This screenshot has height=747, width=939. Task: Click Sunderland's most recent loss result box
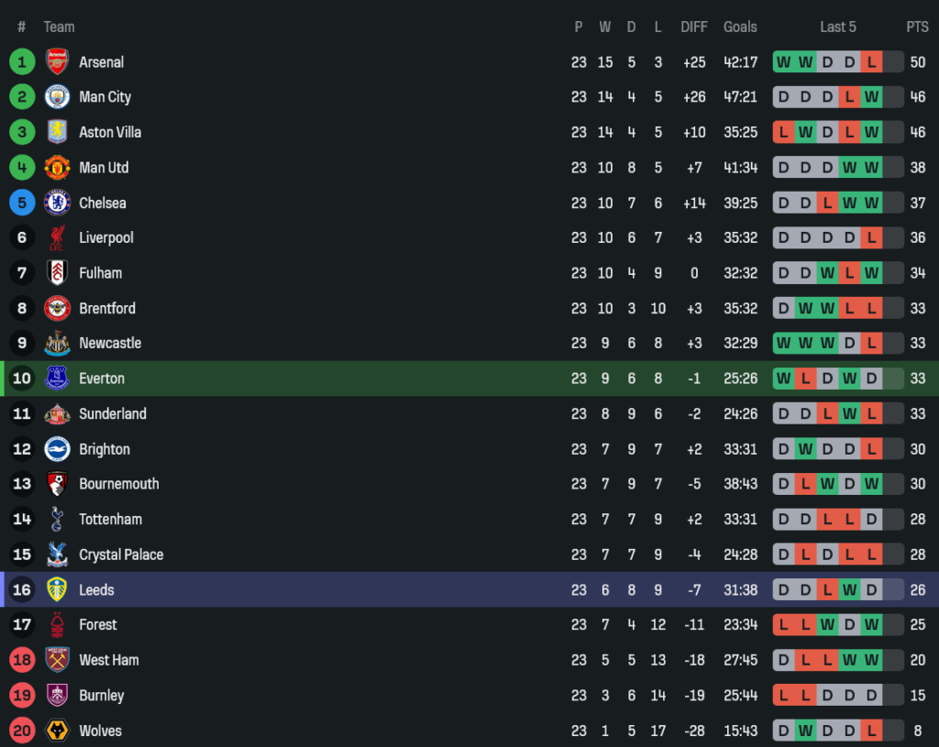(871, 414)
